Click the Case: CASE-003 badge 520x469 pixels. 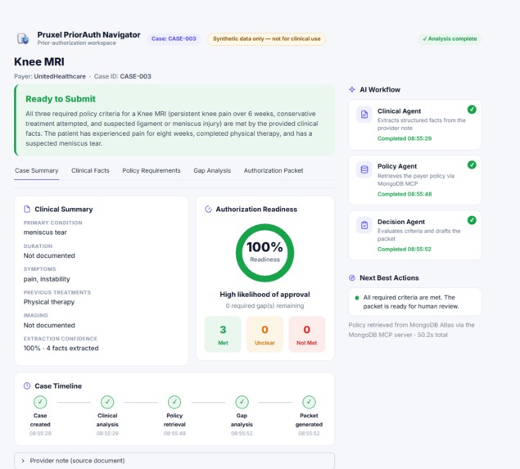pyautogui.click(x=174, y=38)
